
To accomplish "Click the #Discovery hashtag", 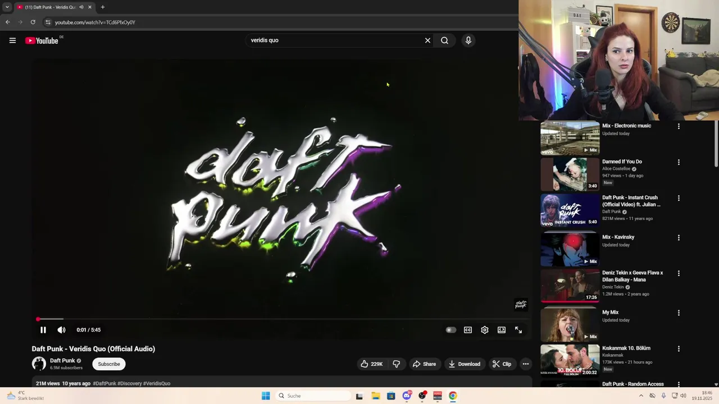I will point(130,384).
